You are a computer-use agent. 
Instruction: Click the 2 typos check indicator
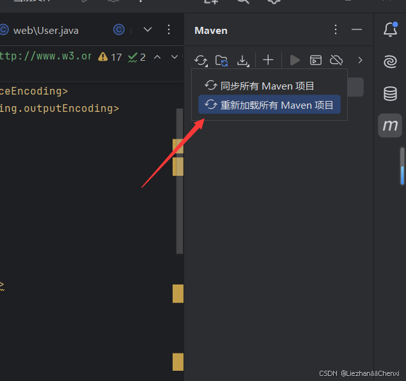[137, 58]
